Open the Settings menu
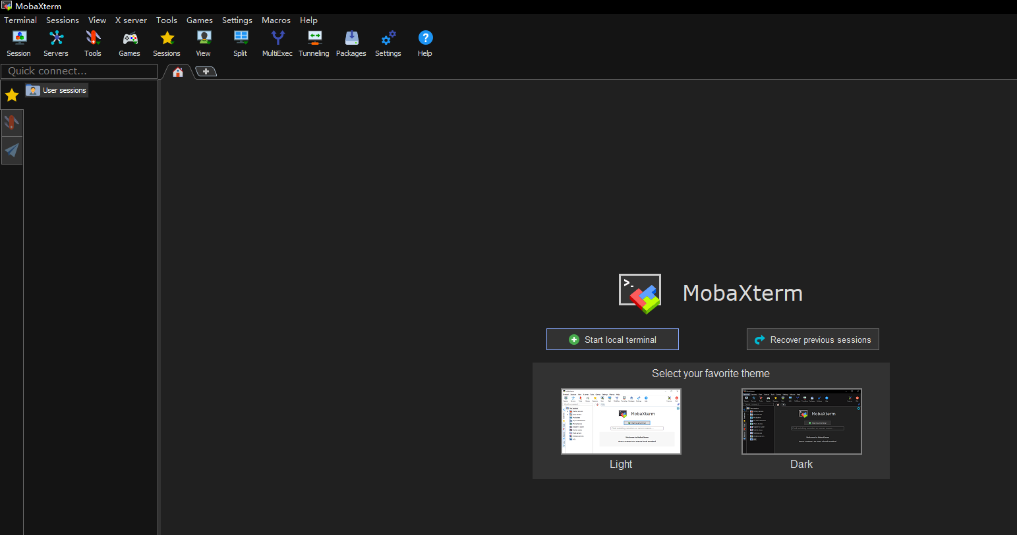Screen dimensions: 1017x535 237,20
